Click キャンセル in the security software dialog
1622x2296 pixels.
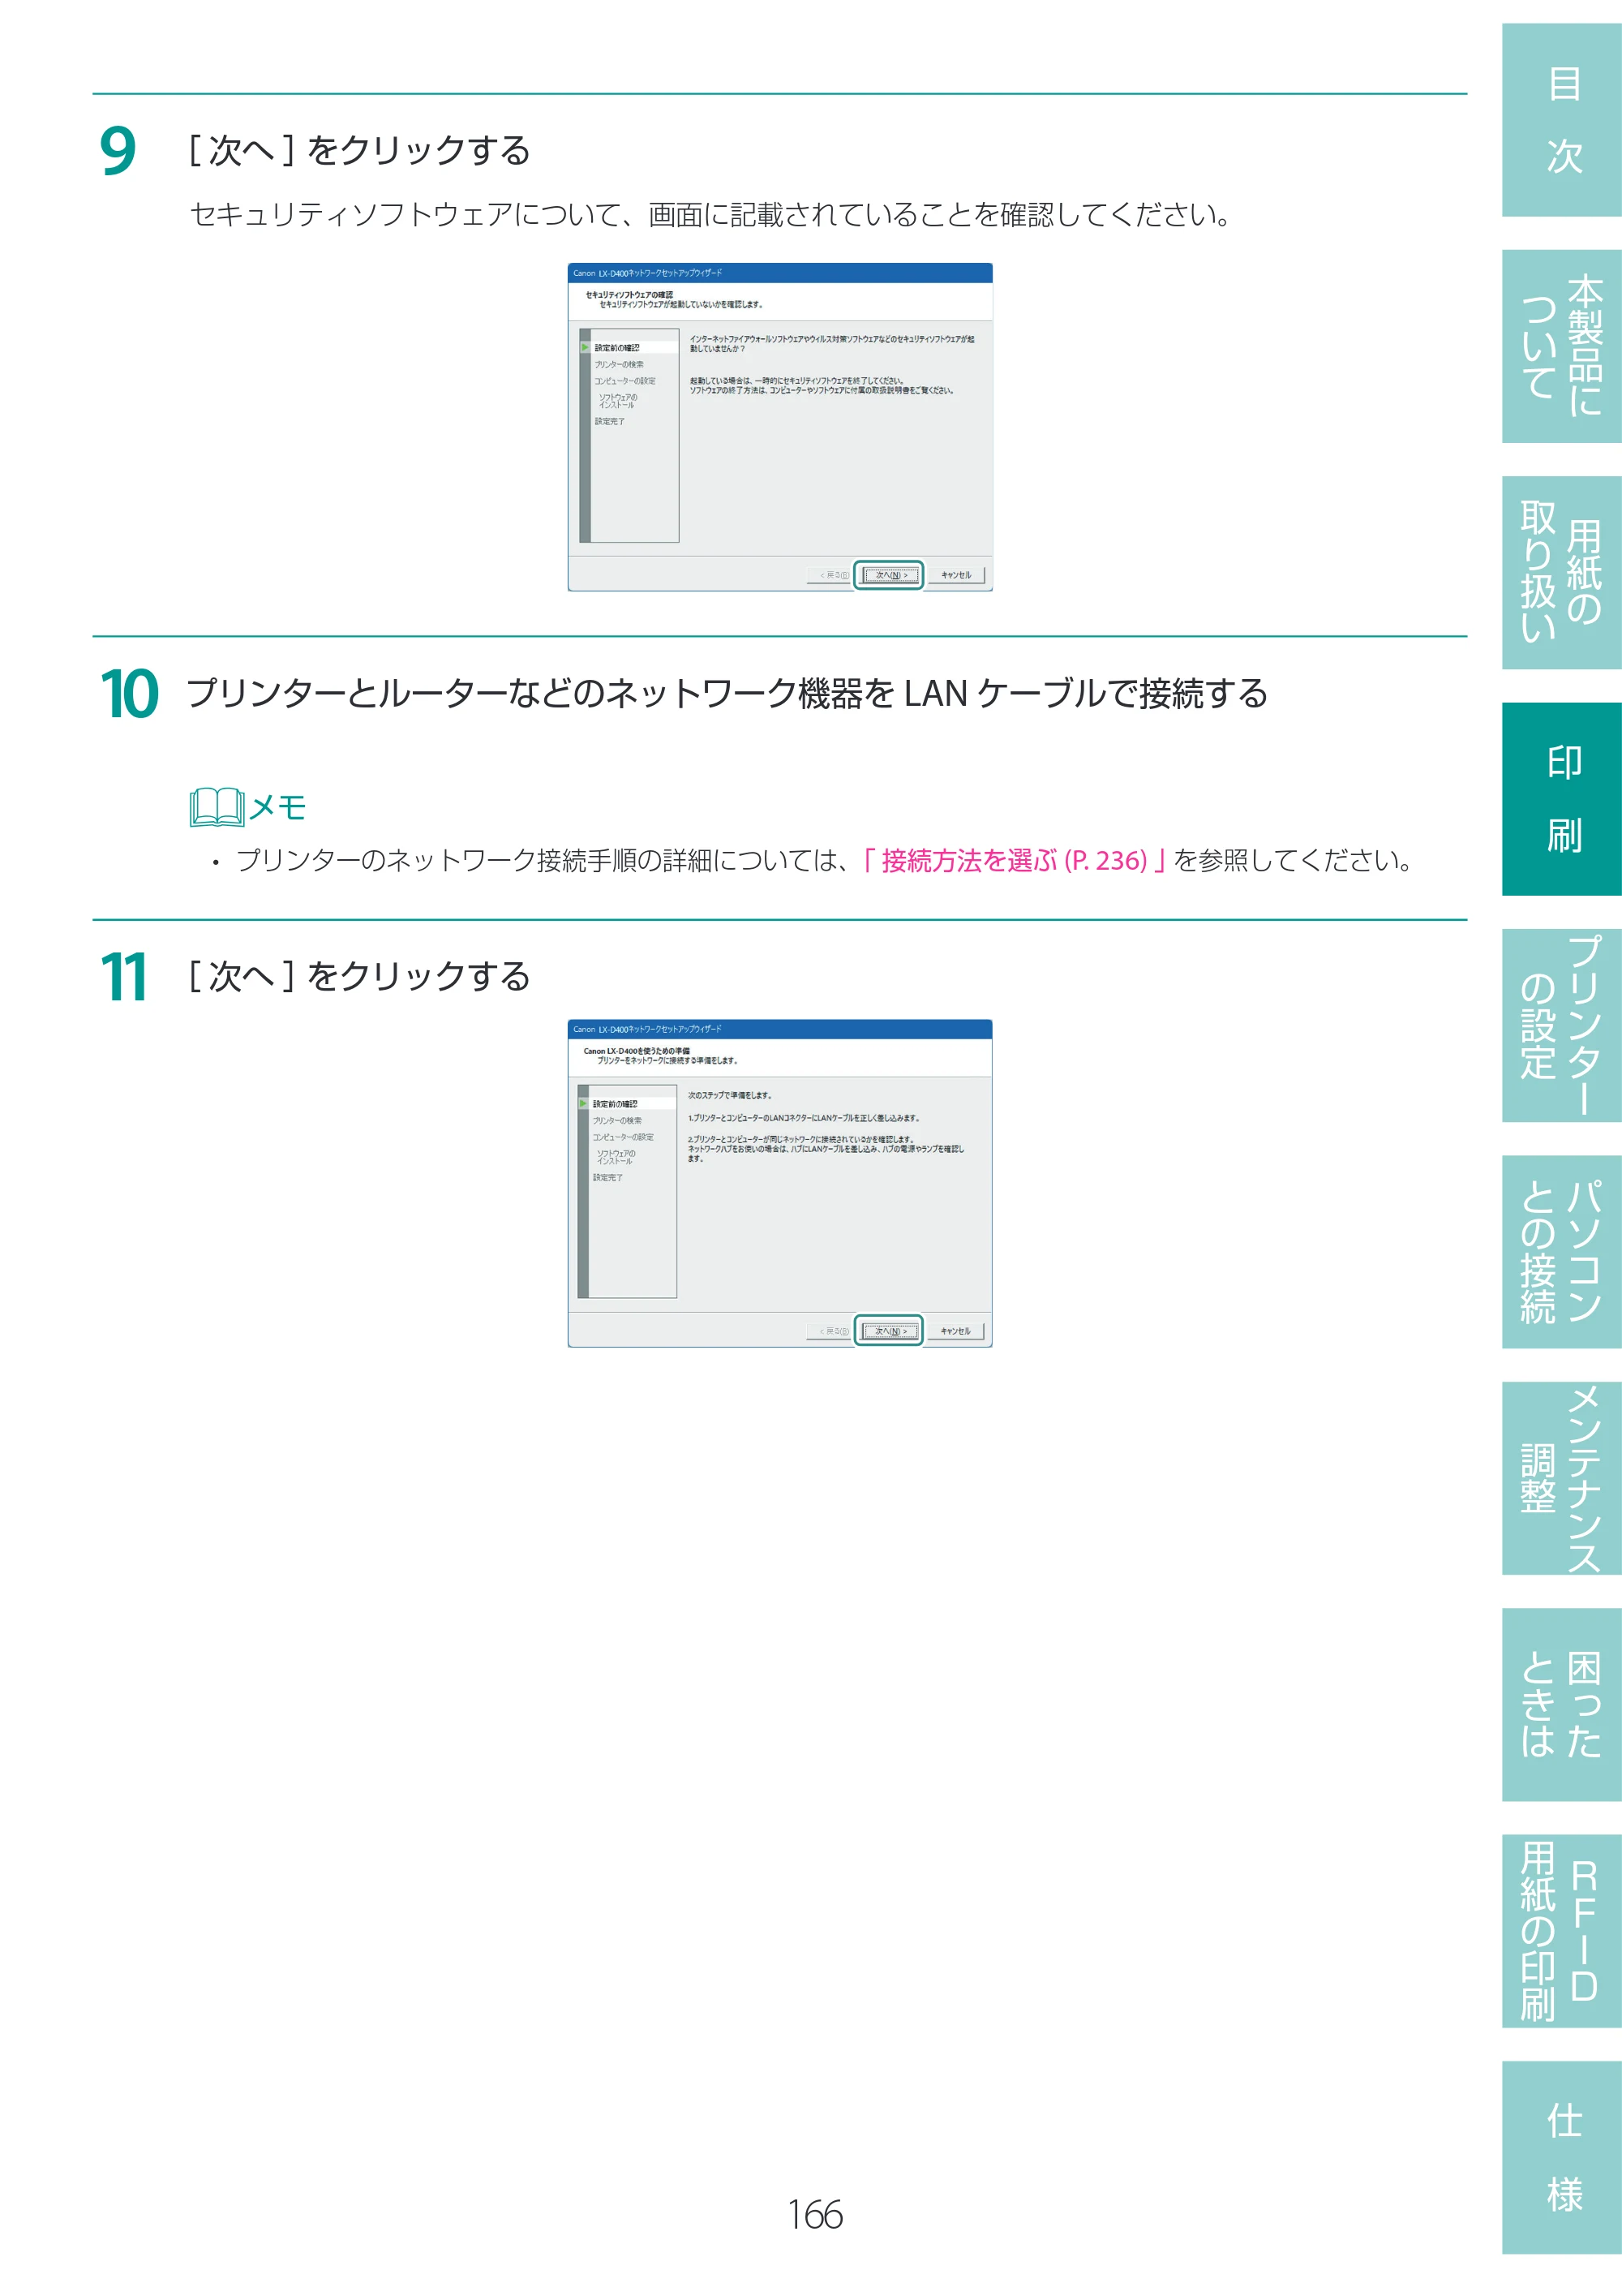(955, 575)
